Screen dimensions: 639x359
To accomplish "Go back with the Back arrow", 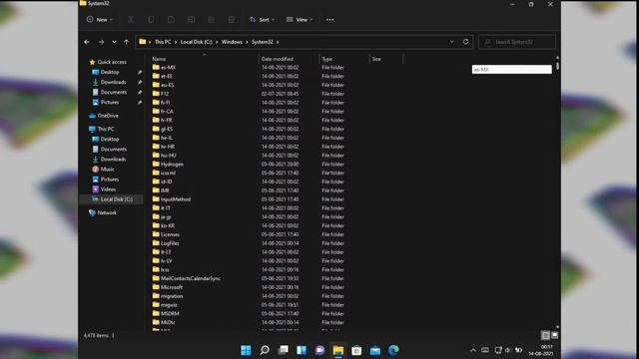I will pyautogui.click(x=87, y=42).
